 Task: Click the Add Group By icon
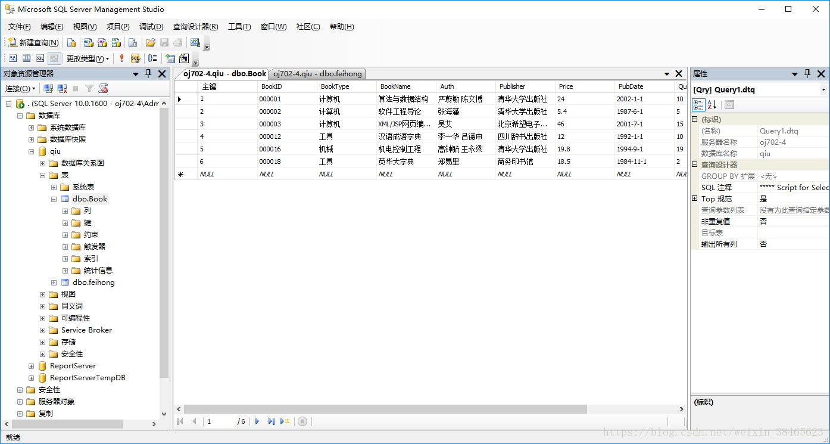153,58
